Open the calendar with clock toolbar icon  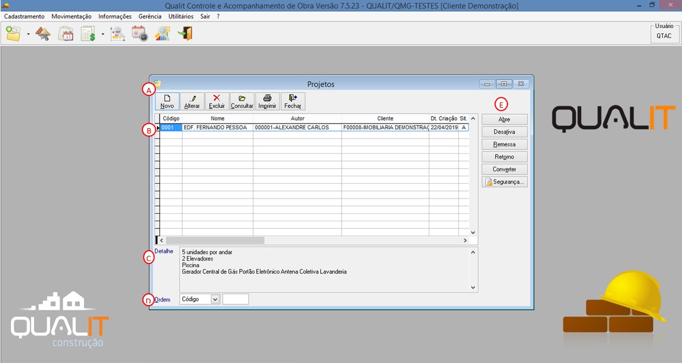pos(140,33)
